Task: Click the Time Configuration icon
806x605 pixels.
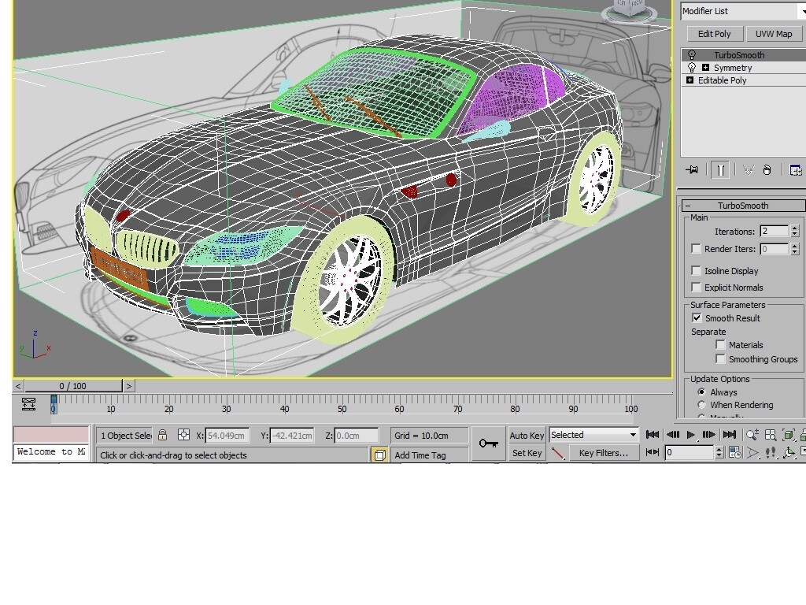Action: tap(734, 452)
